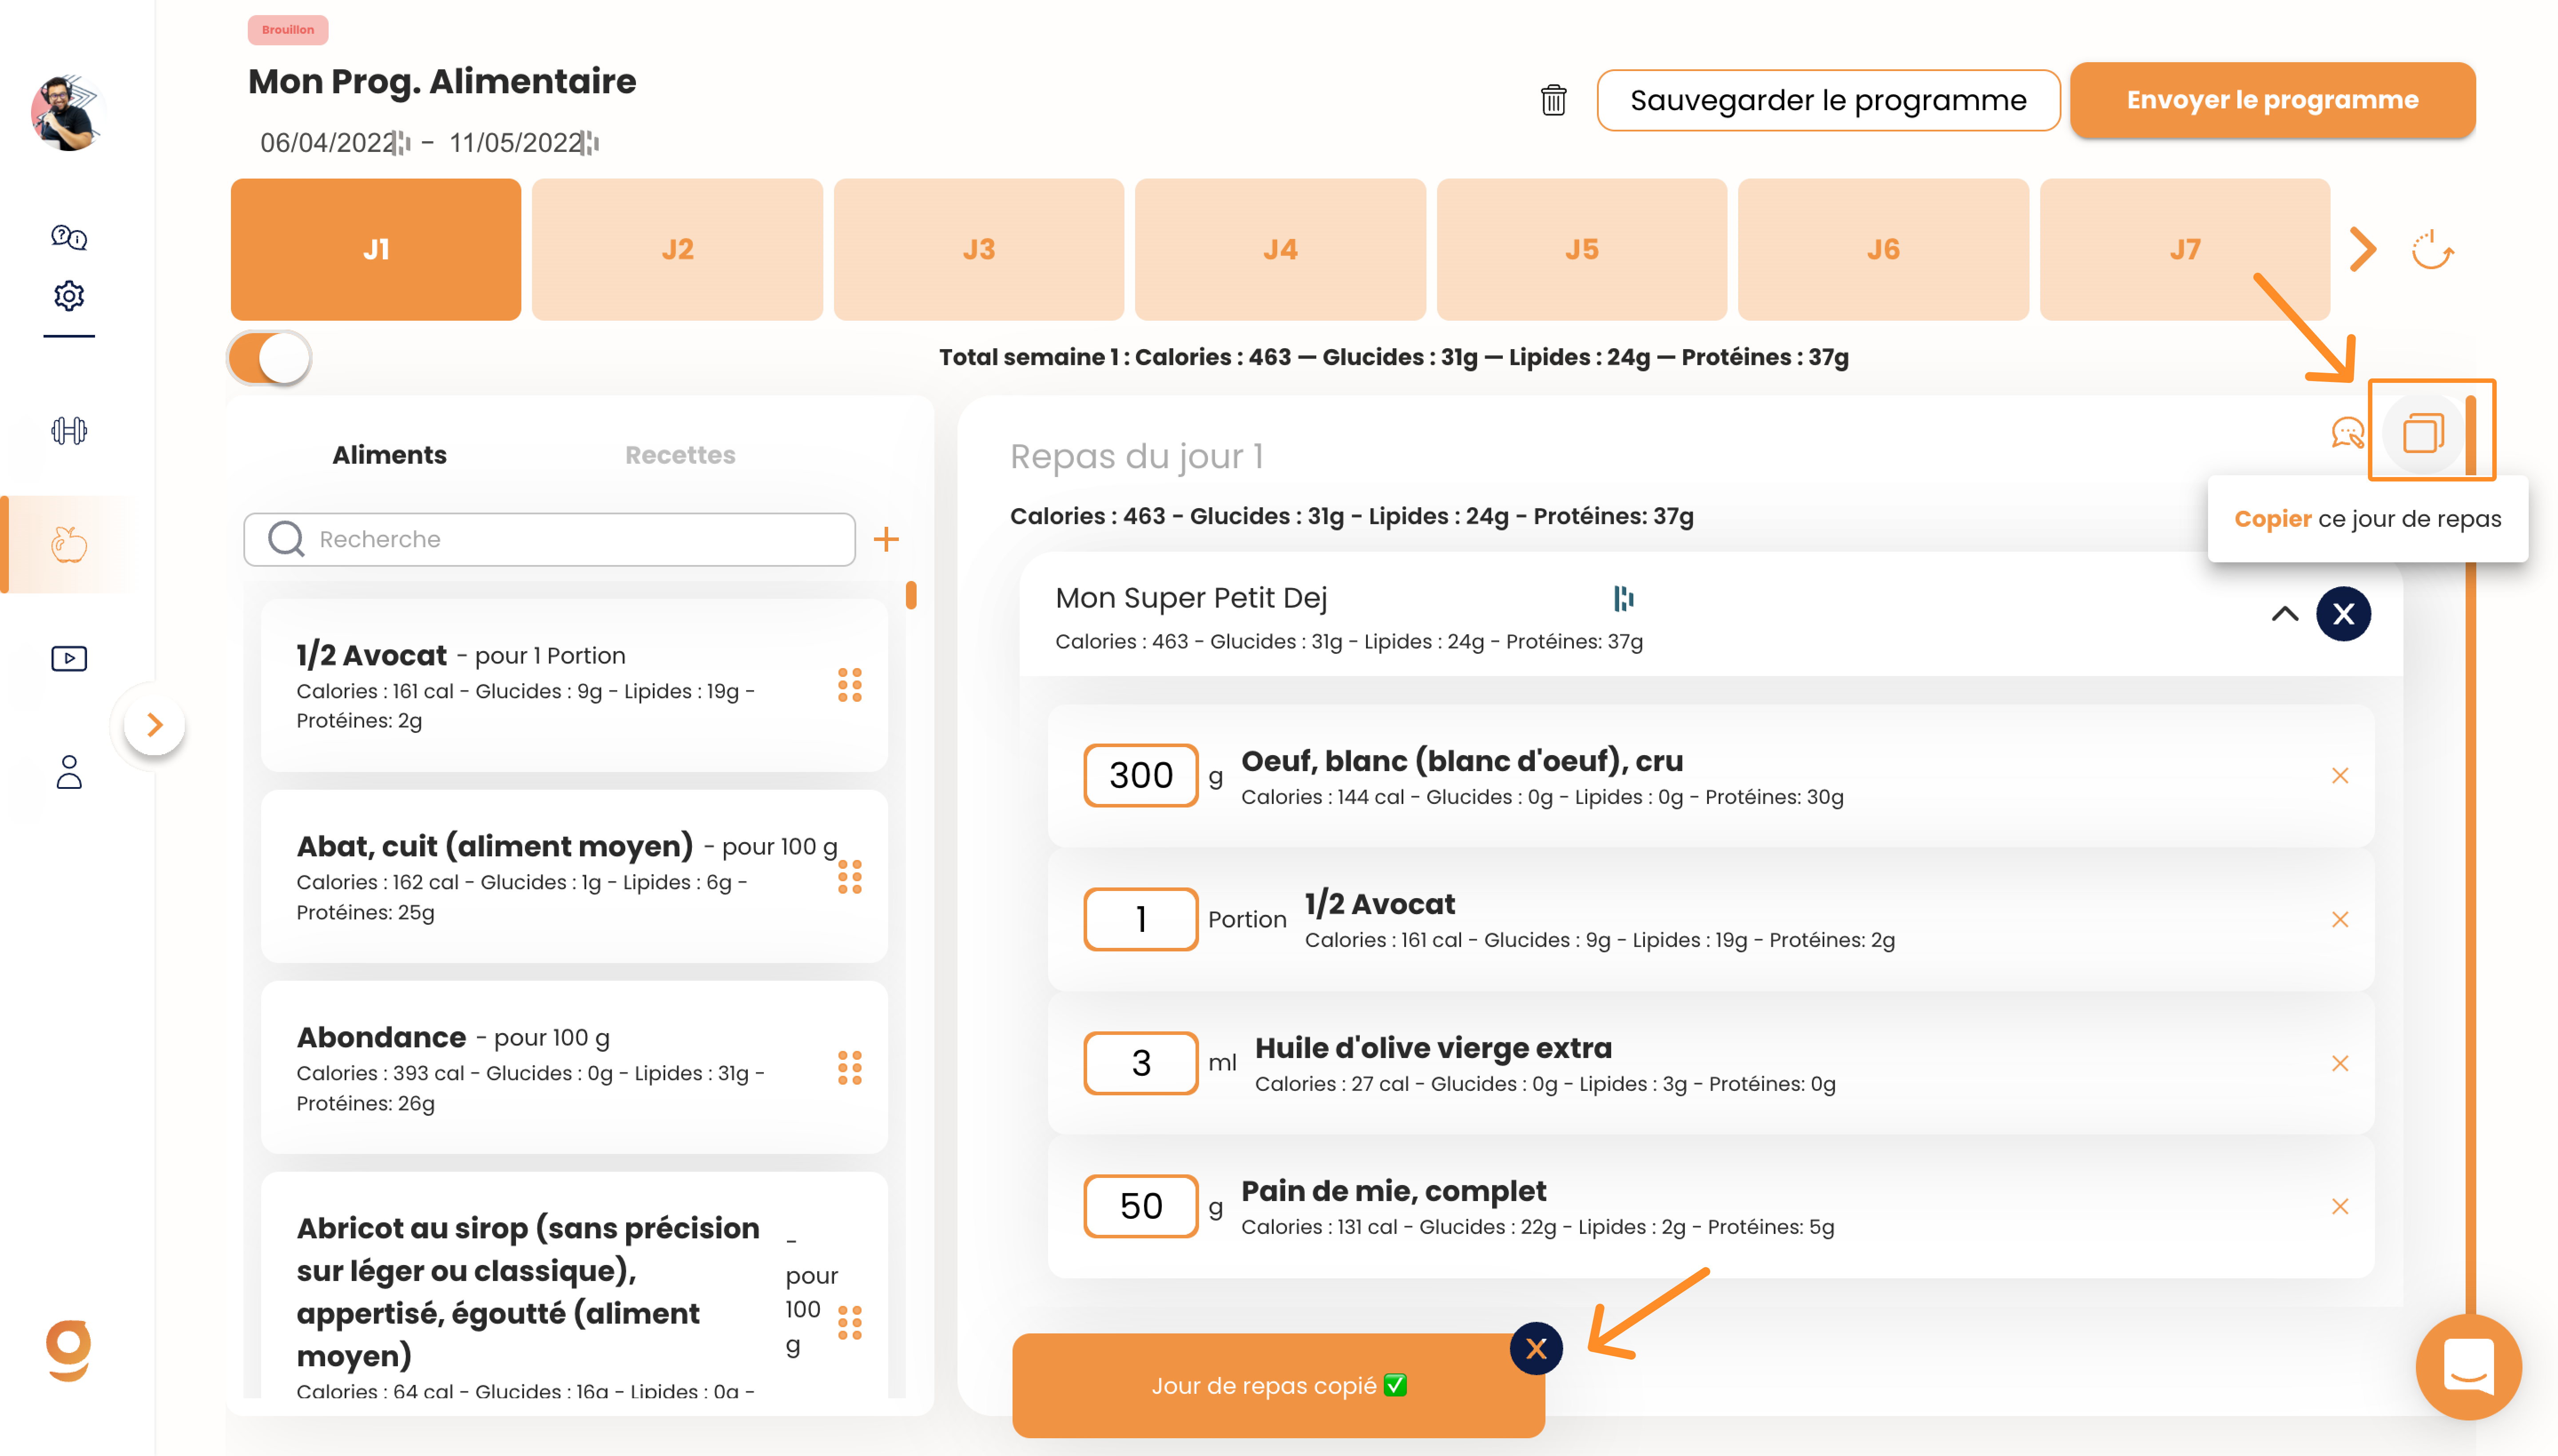Delete Mon Super Petit Dej meal
The image size is (2558, 1456).
pos(2343,614)
